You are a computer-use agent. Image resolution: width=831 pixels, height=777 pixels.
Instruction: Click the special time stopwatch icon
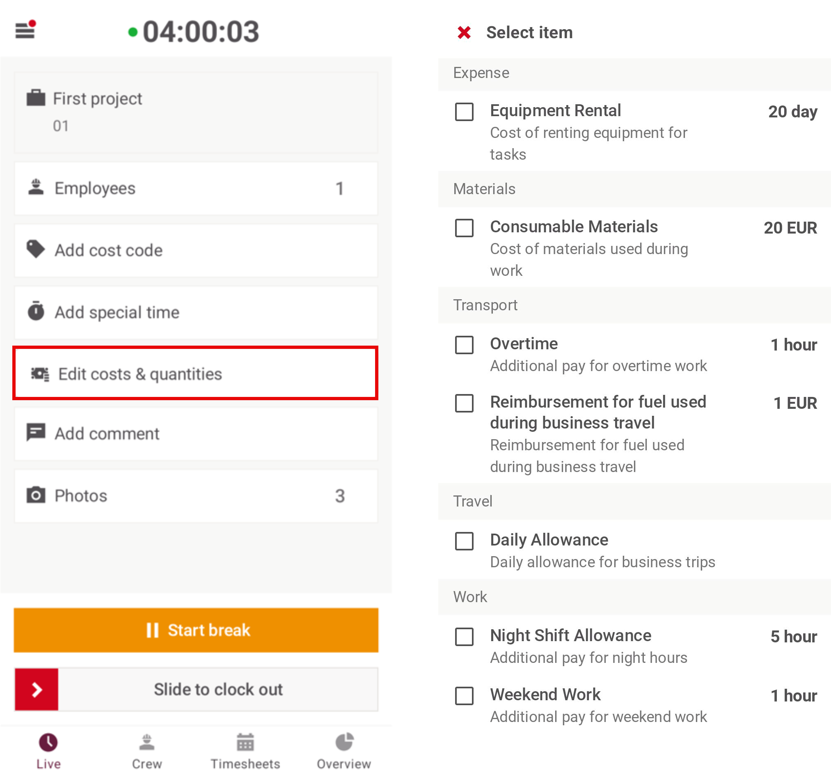36,312
